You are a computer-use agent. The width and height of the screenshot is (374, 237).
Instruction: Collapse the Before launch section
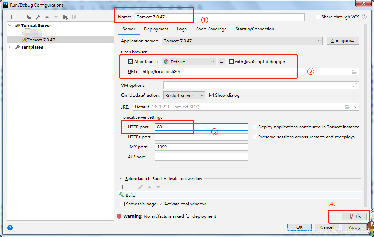pyautogui.click(x=121, y=179)
